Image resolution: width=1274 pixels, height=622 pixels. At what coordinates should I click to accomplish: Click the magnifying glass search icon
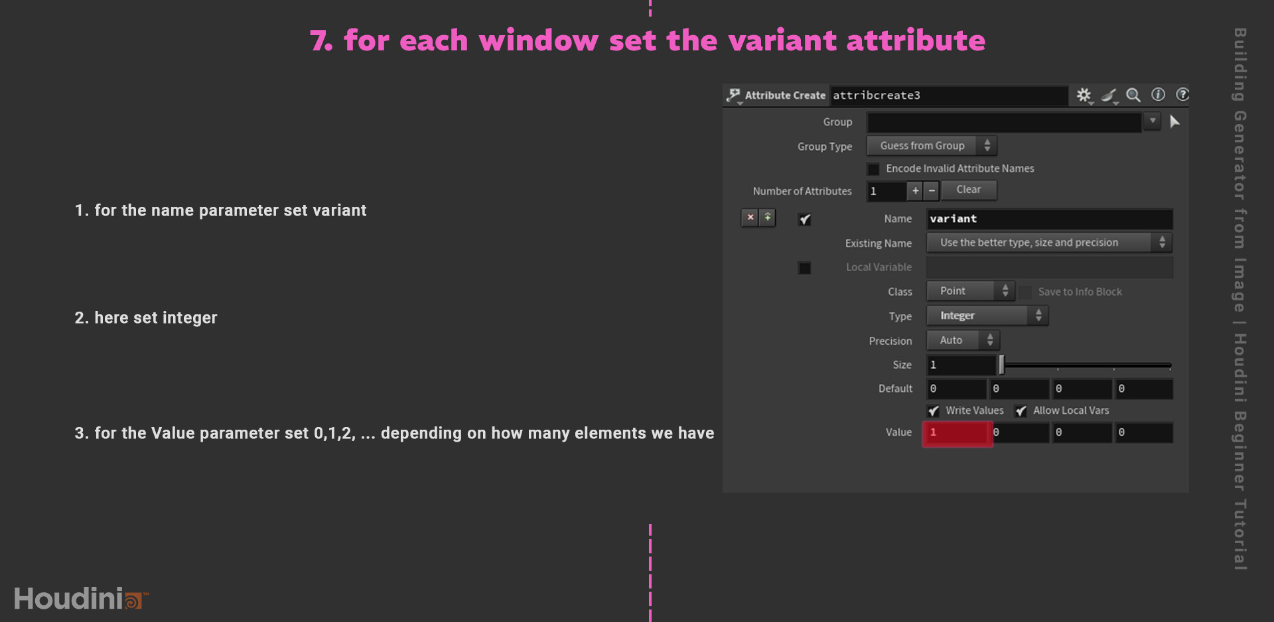[1133, 95]
